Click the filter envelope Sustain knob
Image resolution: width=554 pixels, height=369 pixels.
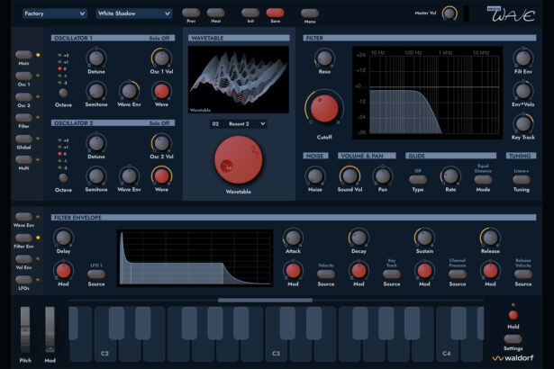[424, 238]
